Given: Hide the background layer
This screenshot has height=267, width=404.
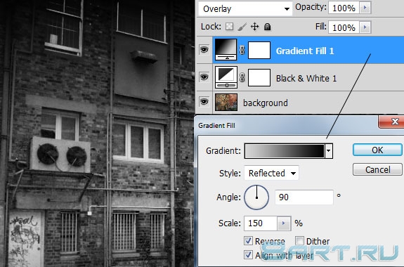Looking at the screenshot, I should [x=204, y=102].
